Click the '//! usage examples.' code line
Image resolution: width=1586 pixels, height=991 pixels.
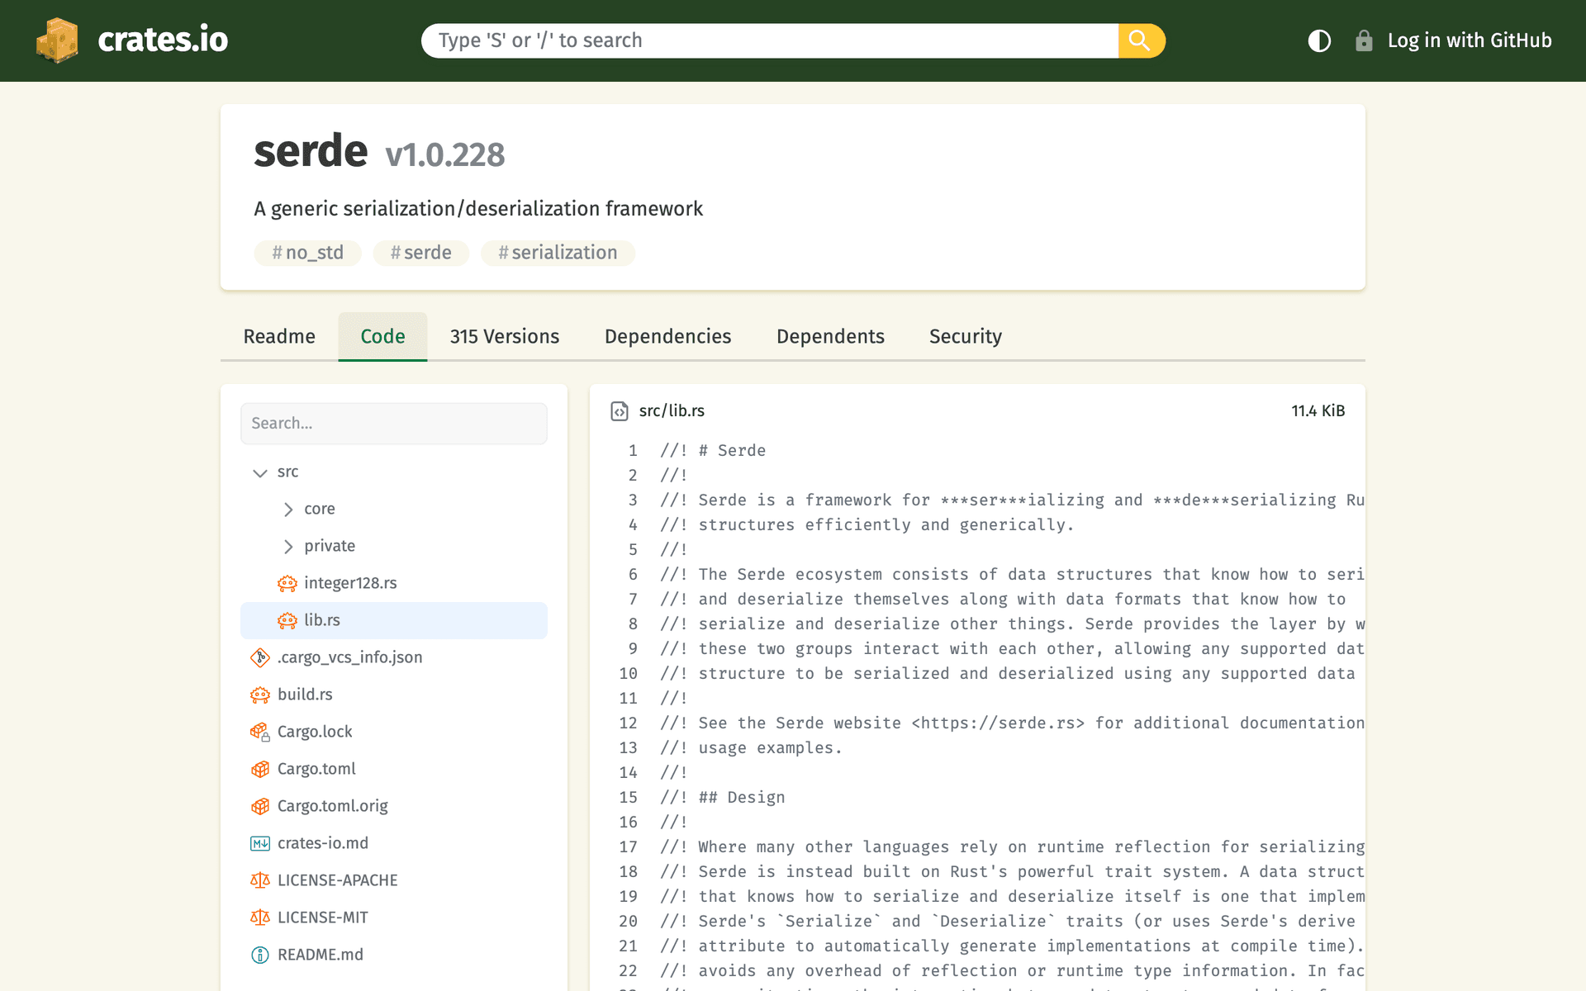coord(751,748)
